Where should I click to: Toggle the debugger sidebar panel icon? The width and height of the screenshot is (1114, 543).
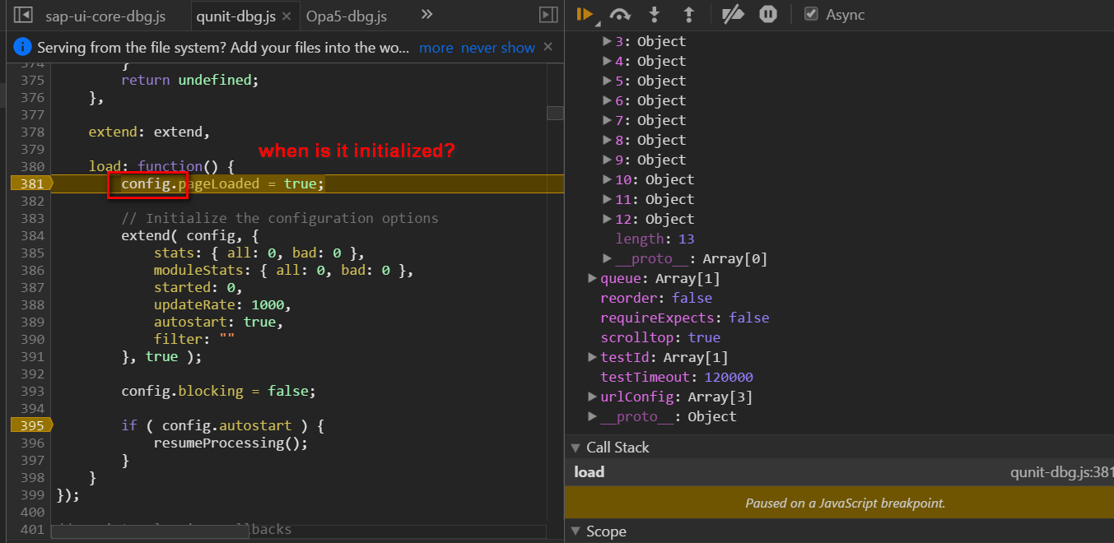click(548, 15)
